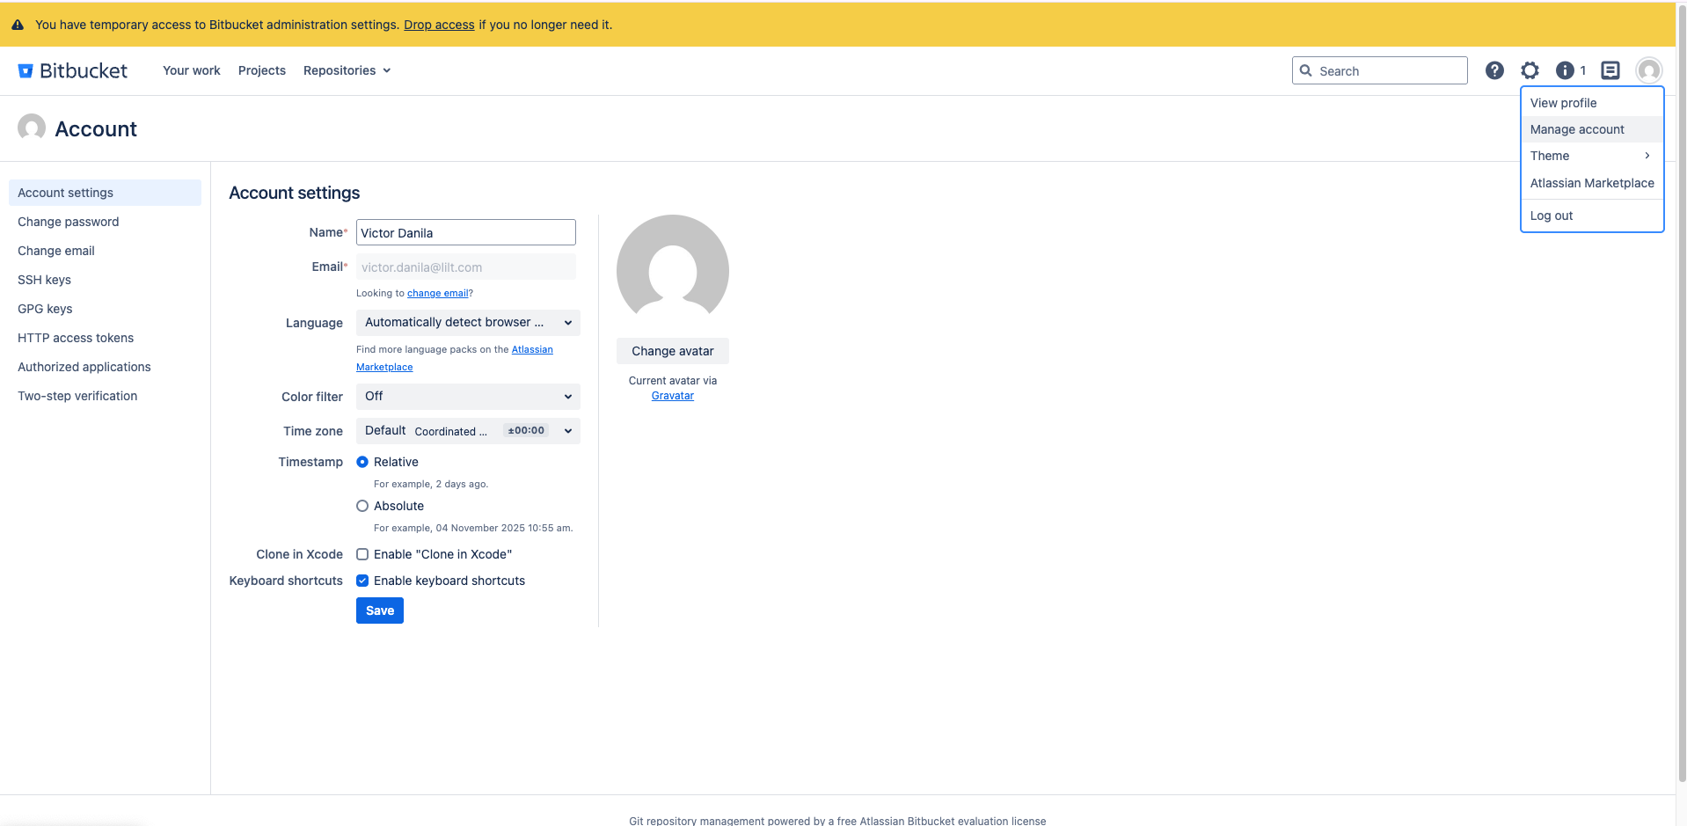This screenshot has height=826, width=1687.
Task: Open the Time zone dropdown
Action: pyautogui.click(x=468, y=431)
